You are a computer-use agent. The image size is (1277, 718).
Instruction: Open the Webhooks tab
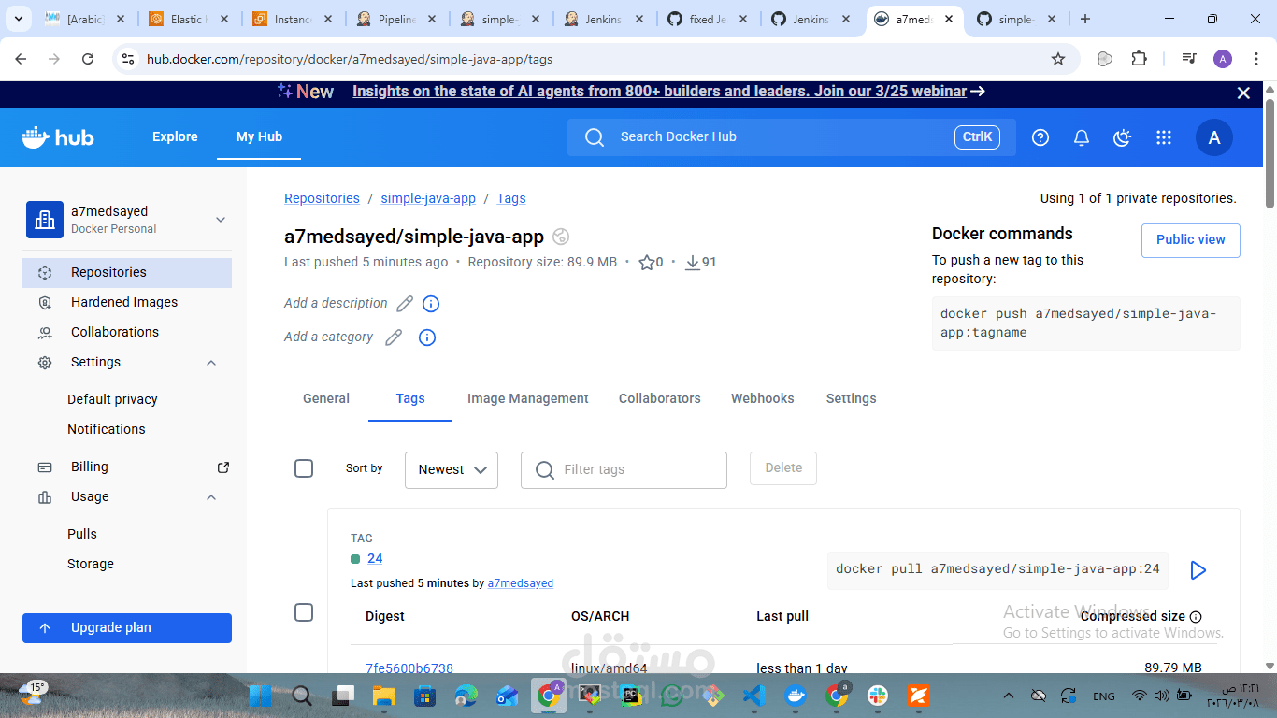pos(763,398)
